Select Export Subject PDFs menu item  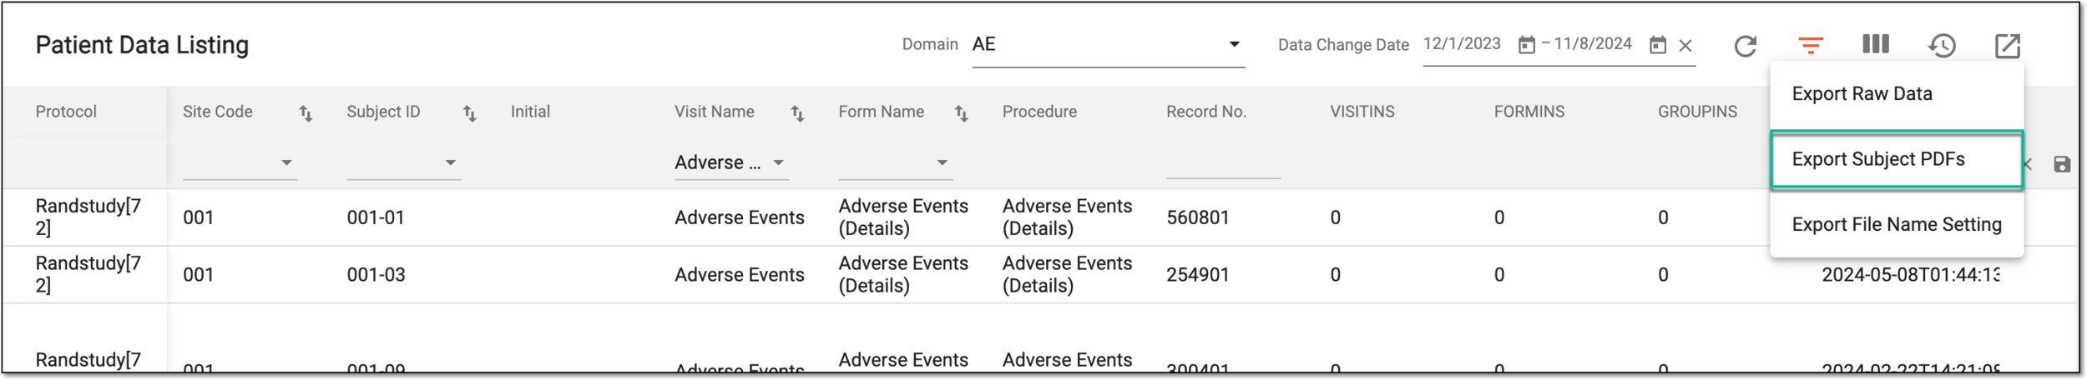[1896, 159]
